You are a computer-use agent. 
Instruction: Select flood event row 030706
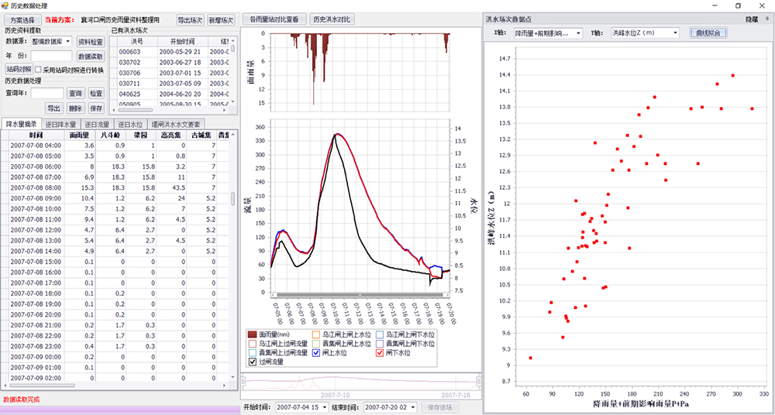point(132,72)
